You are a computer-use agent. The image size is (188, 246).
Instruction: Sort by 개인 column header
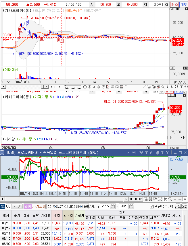point(57,215)
